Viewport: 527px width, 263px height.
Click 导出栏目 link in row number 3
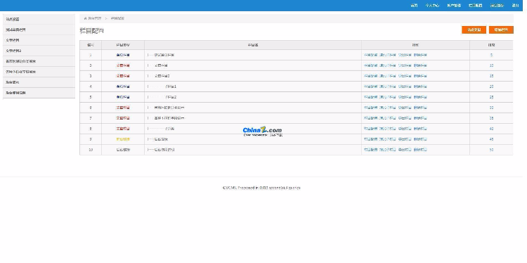point(405,76)
